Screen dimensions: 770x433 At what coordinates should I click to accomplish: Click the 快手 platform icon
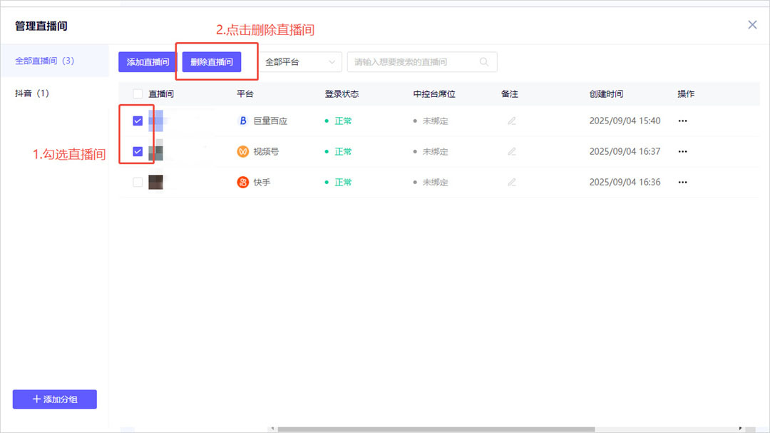click(242, 183)
